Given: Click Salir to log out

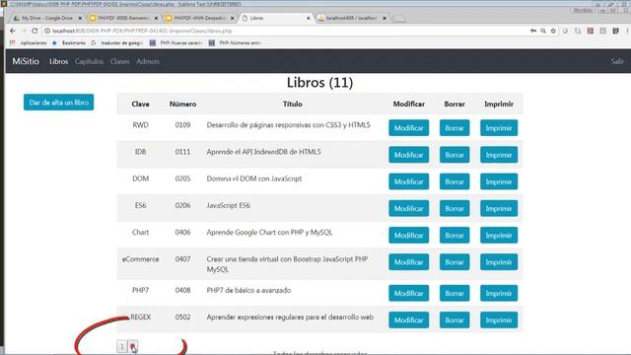Looking at the screenshot, I should [x=617, y=61].
